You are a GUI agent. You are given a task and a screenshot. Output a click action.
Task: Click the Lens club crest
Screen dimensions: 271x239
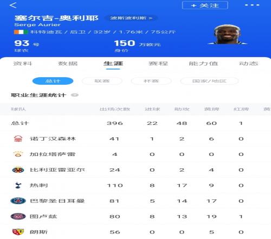tap(18, 232)
